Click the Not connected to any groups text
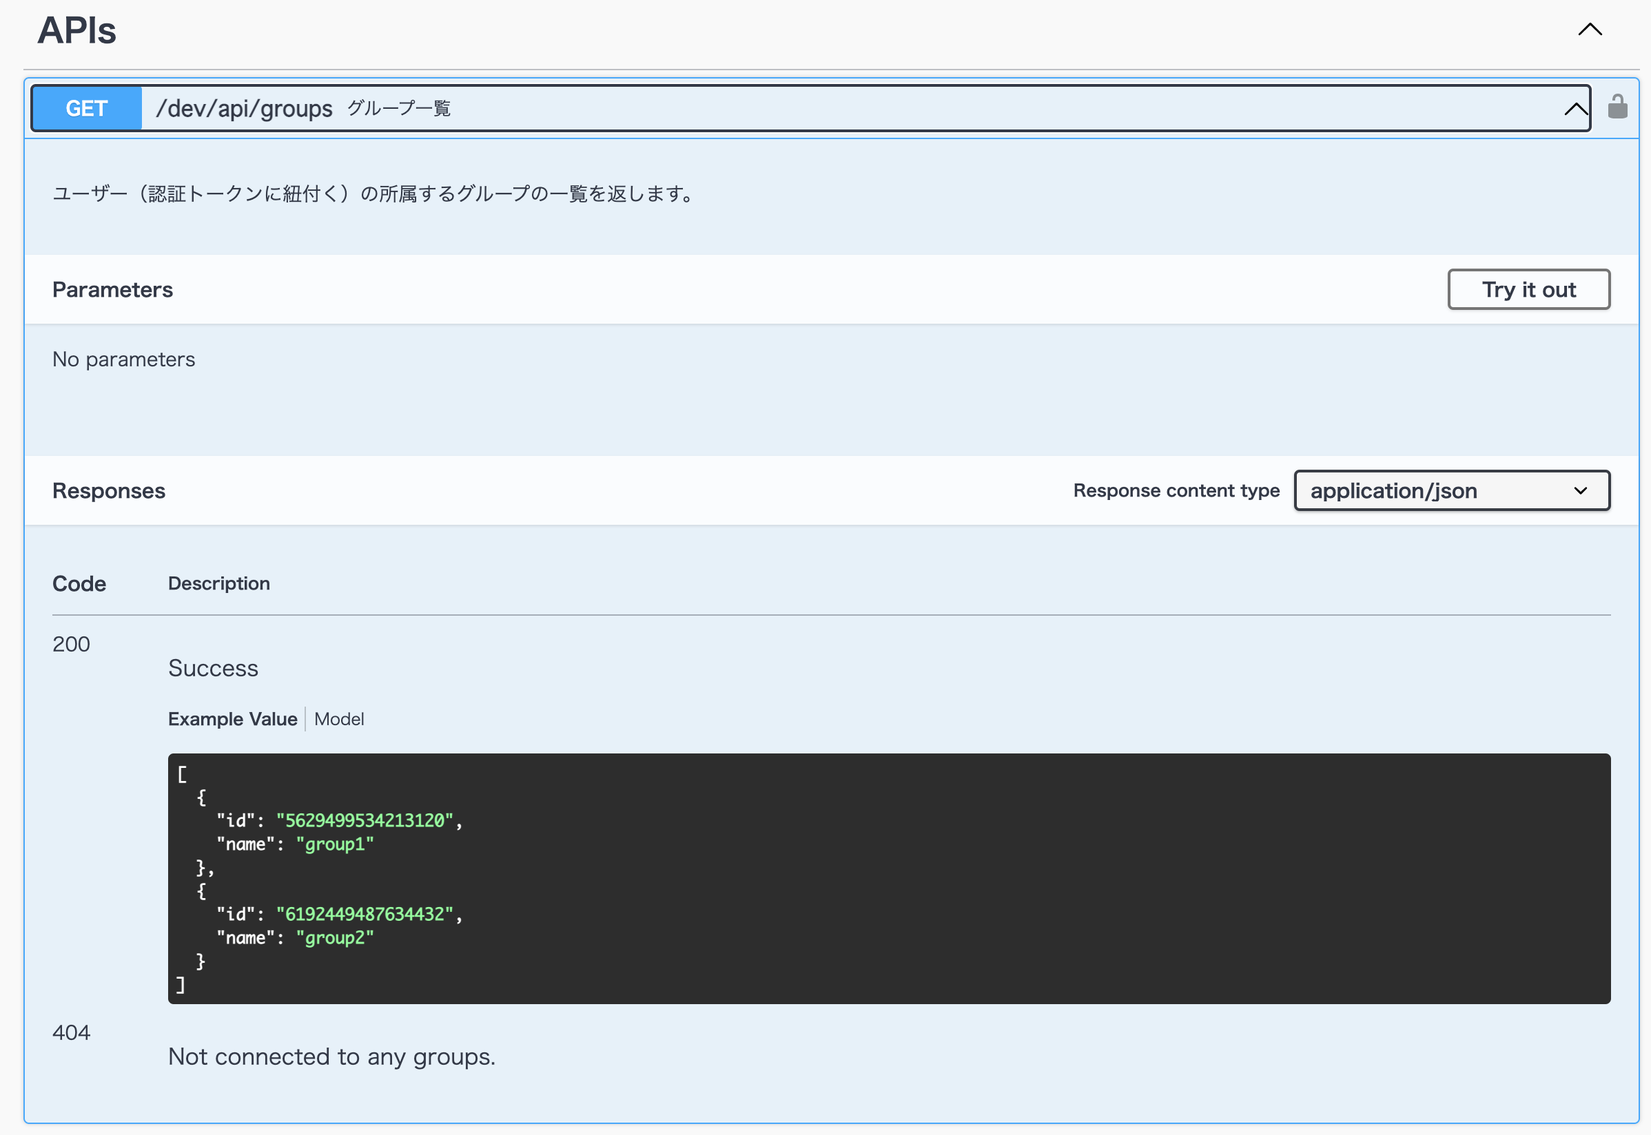Viewport: 1651px width, 1135px height. point(331,1056)
